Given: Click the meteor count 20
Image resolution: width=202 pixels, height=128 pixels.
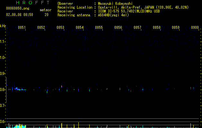Looking at the screenshot, I should [47, 15].
